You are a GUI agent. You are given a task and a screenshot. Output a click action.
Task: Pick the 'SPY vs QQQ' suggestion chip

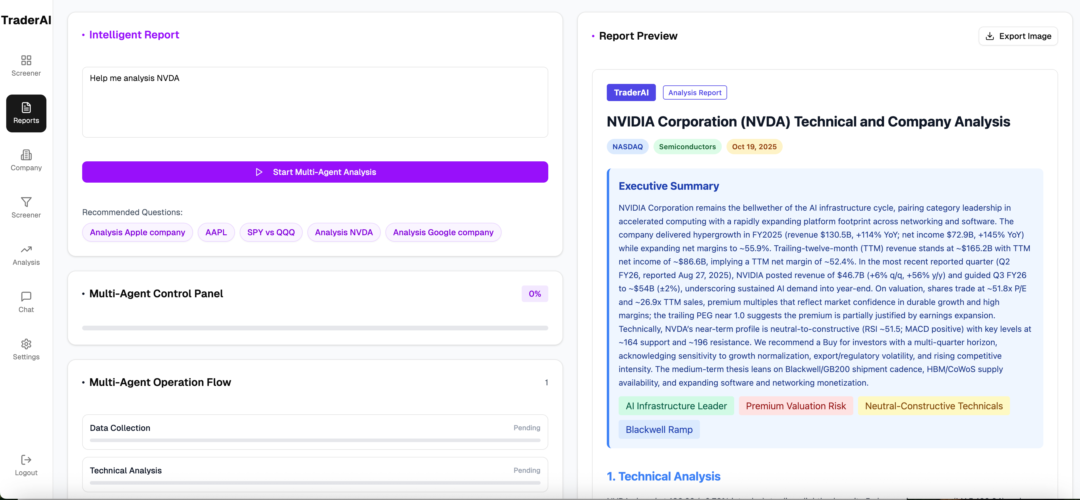271,232
